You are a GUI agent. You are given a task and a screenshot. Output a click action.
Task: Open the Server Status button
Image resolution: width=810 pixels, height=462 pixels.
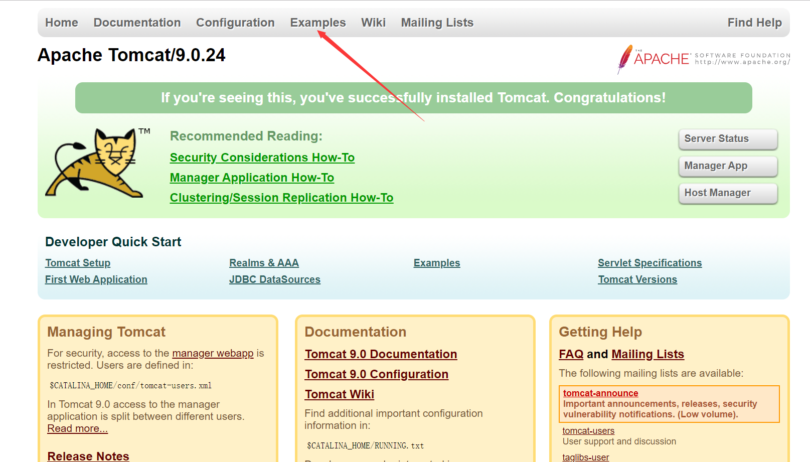coord(728,139)
